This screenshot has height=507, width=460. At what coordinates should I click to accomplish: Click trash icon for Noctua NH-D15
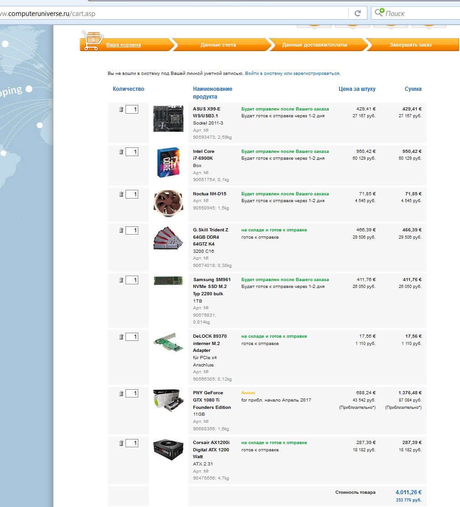[x=121, y=194]
